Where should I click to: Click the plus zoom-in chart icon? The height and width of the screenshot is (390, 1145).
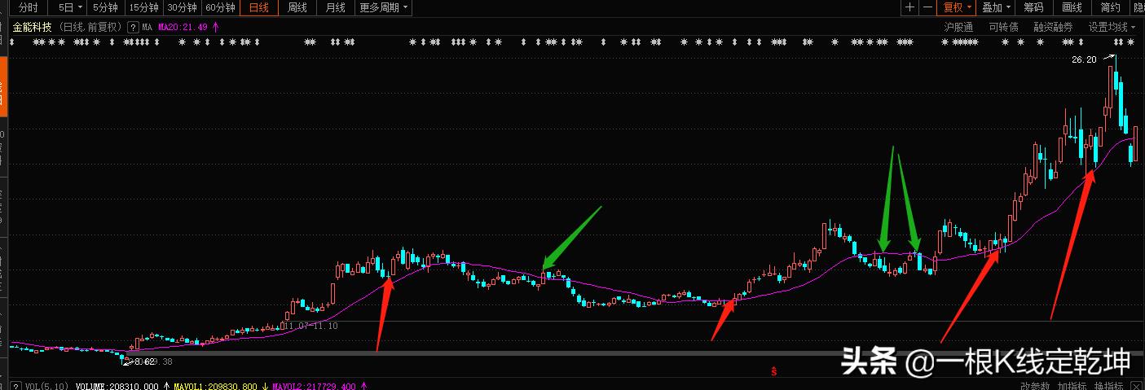[909, 7]
